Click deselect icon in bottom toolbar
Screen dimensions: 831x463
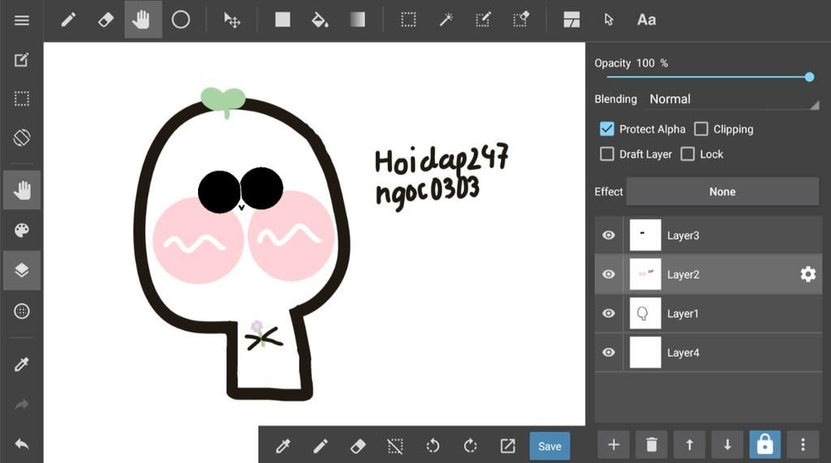(395, 446)
